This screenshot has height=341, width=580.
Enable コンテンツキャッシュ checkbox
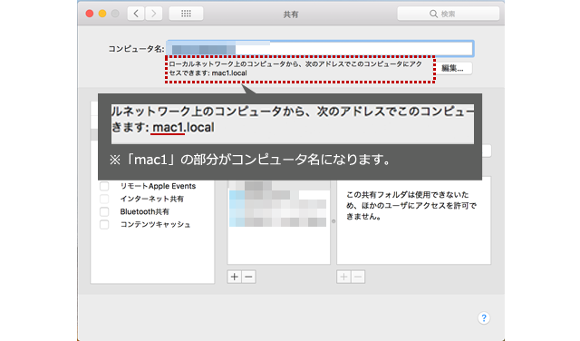[104, 224]
